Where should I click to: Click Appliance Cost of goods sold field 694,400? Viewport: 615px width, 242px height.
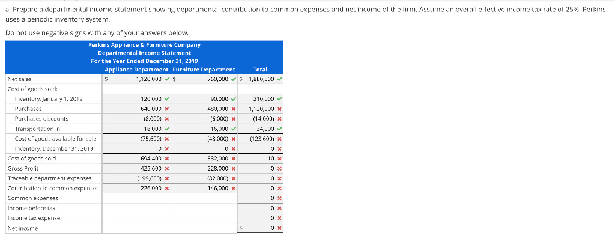pyautogui.click(x=136, y=159)
